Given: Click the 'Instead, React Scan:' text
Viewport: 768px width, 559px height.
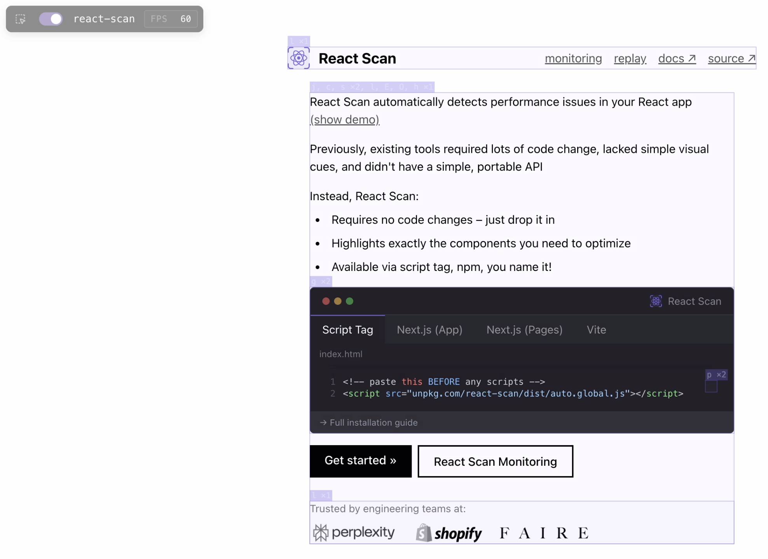Looking at the screenshot, I should tap(364, 196).
